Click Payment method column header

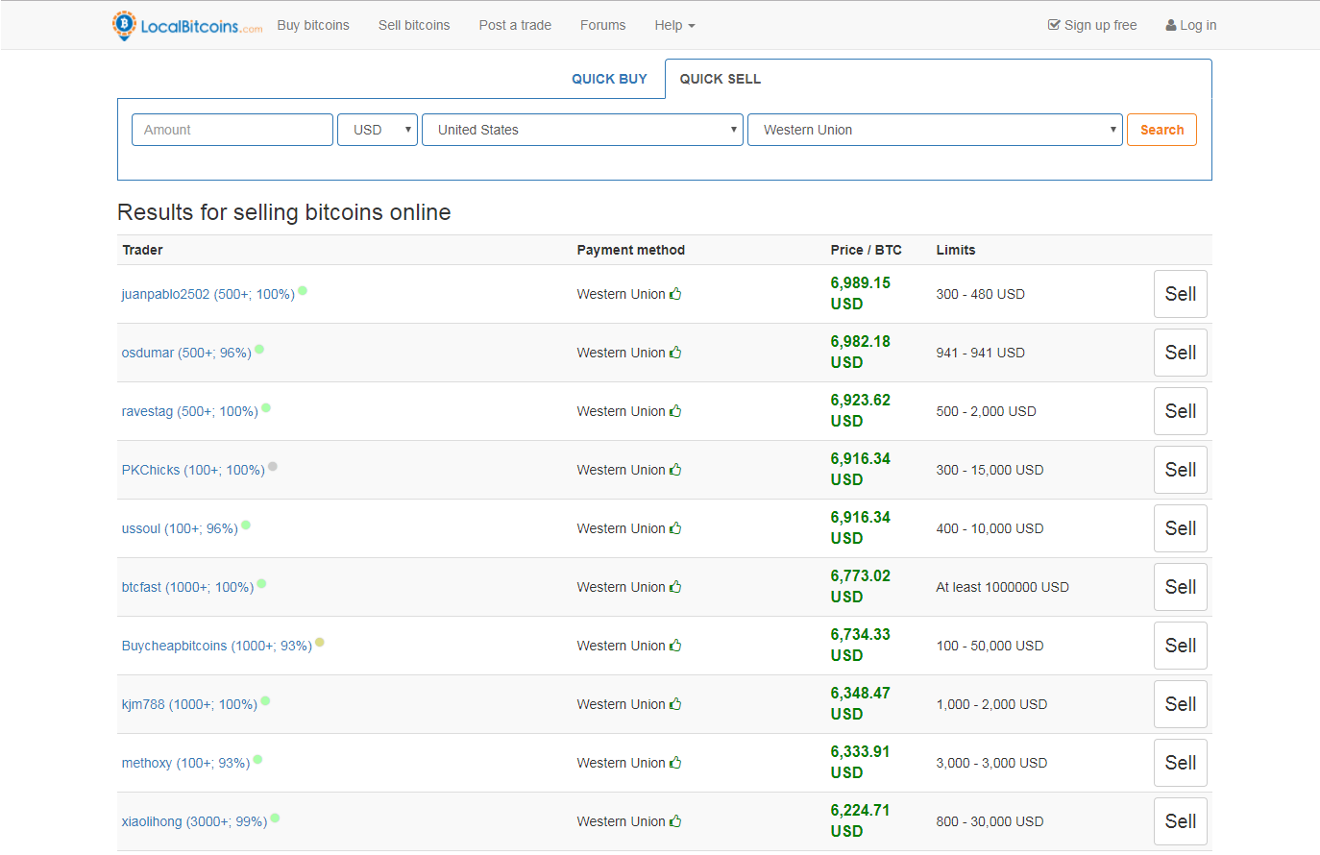[630, 250]
